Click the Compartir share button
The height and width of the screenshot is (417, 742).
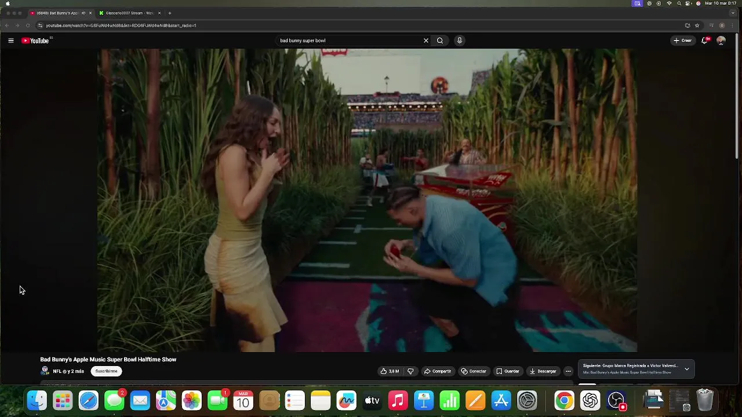coord(437,371)
